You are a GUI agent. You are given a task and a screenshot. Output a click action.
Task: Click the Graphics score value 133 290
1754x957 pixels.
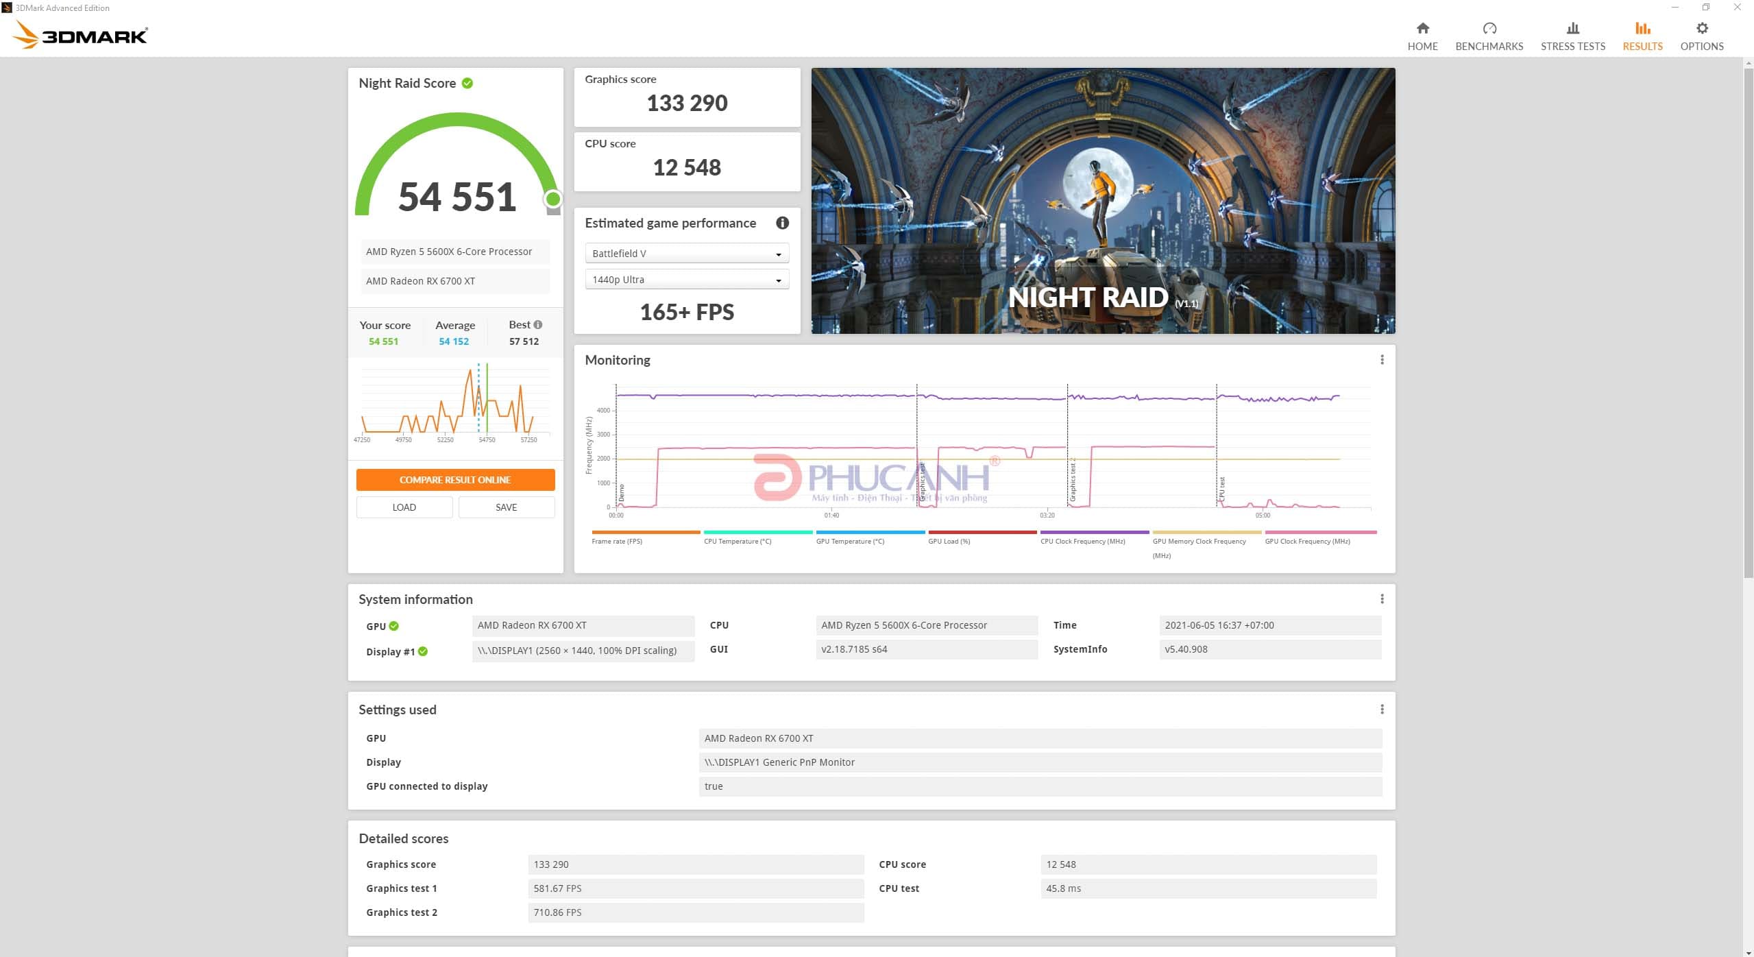pos(687,103)
